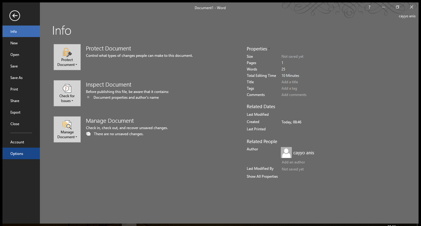Click the unsaved changes document icon
The height and width of the screenshot is (226, 421).
pyautogui.click(x=88, y=134)
